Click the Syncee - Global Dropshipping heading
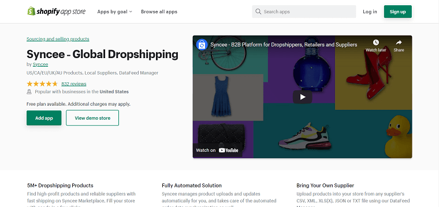439x207 pixels. coord(102,54)
